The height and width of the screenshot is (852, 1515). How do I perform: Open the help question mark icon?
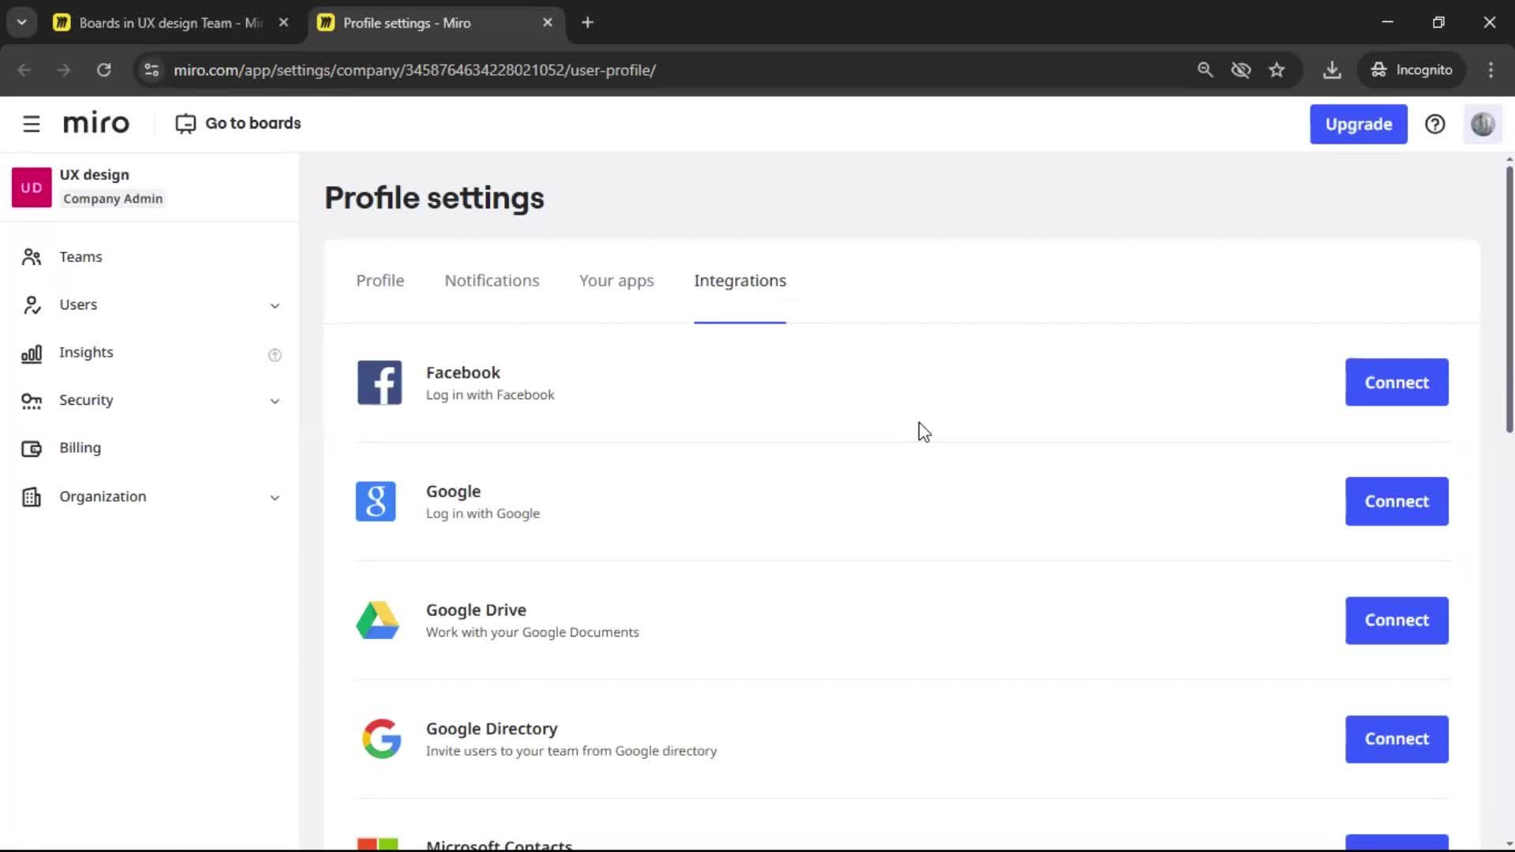[1435, 124]
